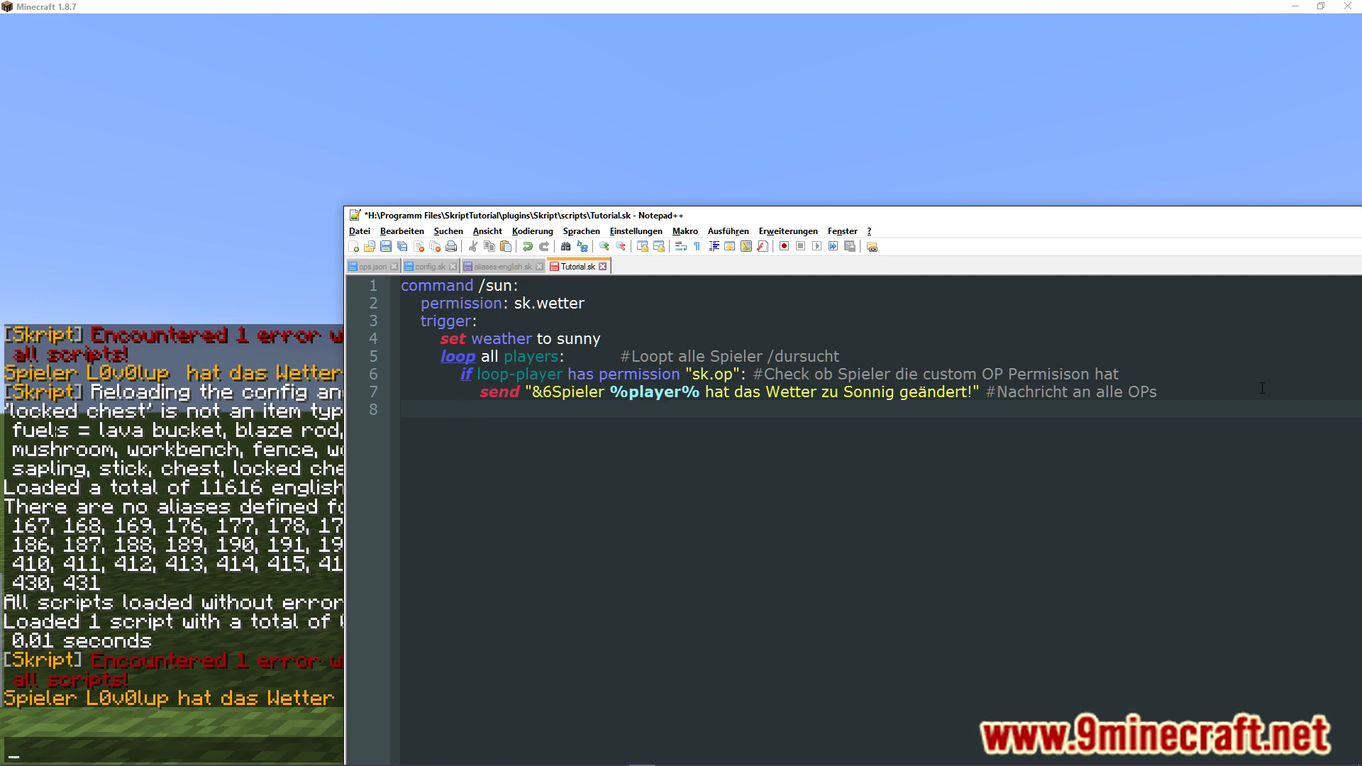Click the Save recorded macro icon

coord(850,247)
